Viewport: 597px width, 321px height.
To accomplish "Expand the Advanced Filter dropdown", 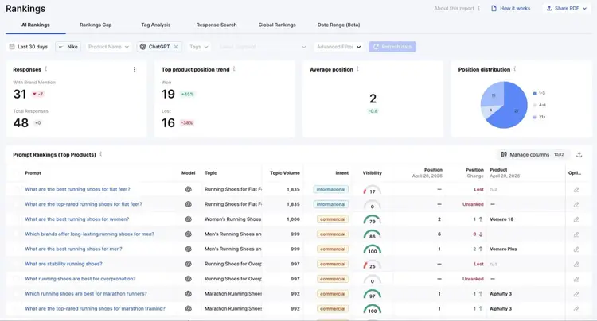I will point(338,47).
